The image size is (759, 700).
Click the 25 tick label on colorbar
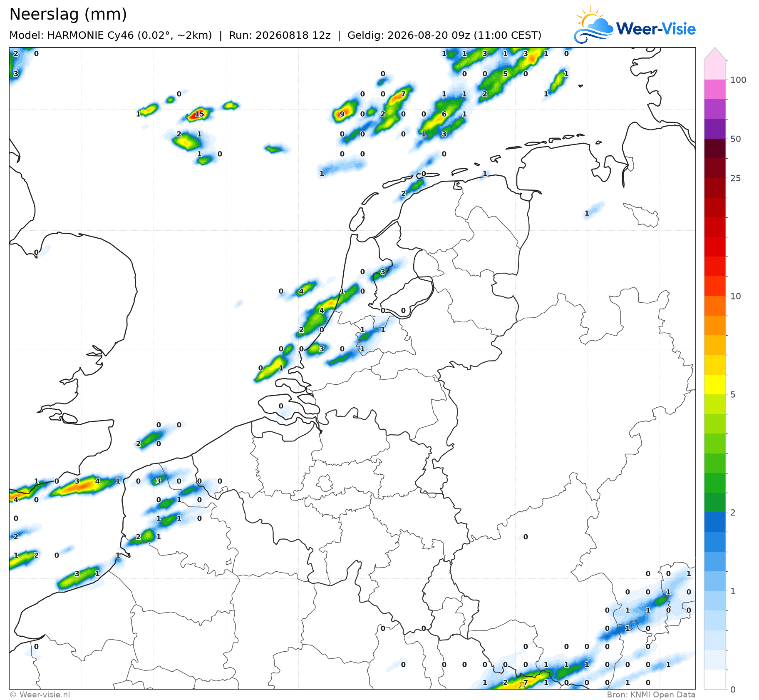pyautogui.click(x=736, y=178)
